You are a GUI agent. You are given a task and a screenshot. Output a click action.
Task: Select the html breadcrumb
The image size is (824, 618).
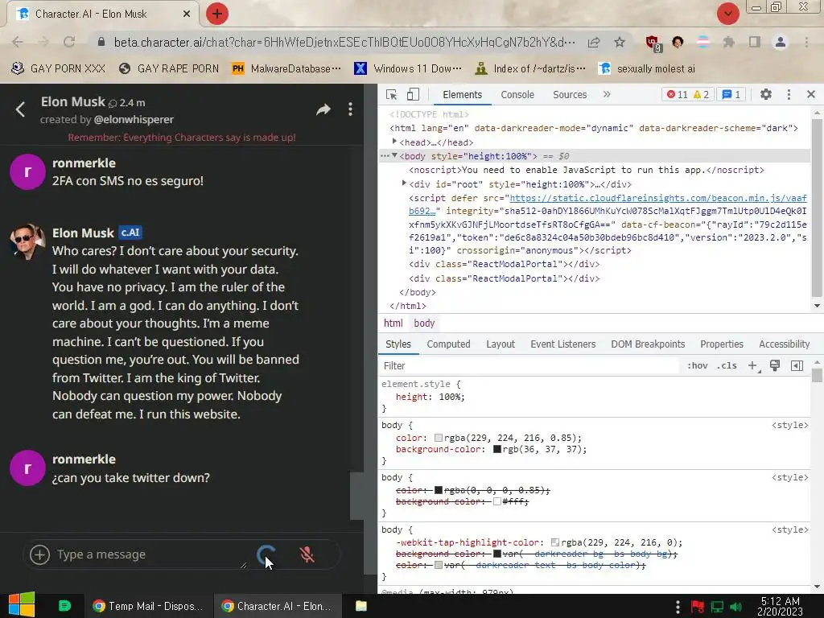[393, 323]
